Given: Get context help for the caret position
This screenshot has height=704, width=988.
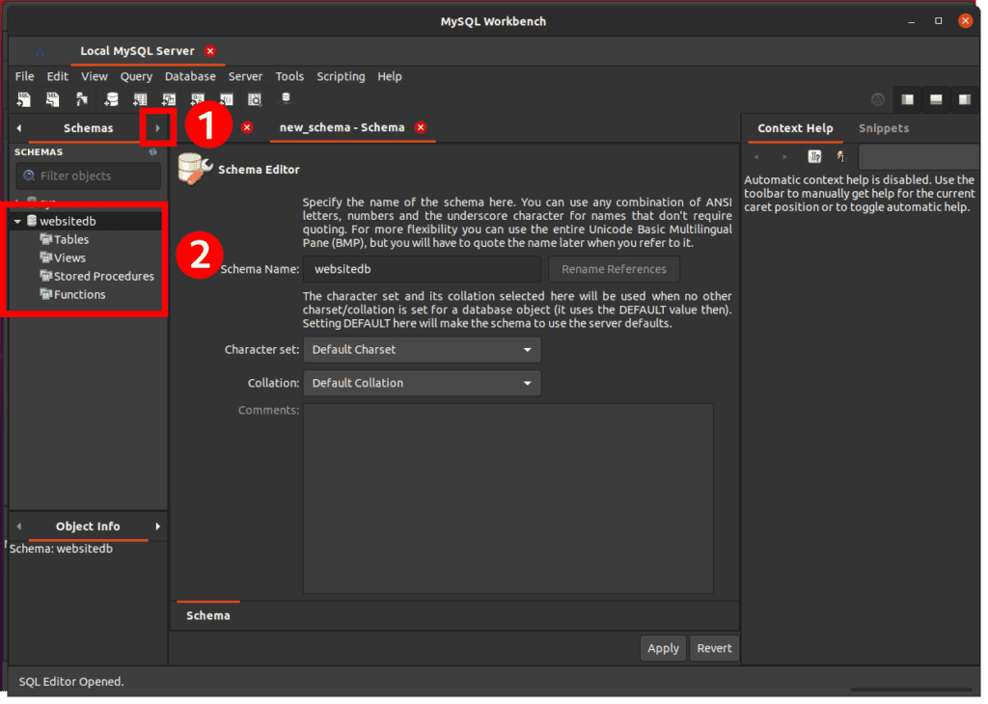Looking at the screenshot, I should click(814, 156).
